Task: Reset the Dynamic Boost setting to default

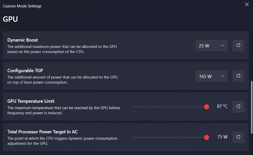Action: click(238, 45)
